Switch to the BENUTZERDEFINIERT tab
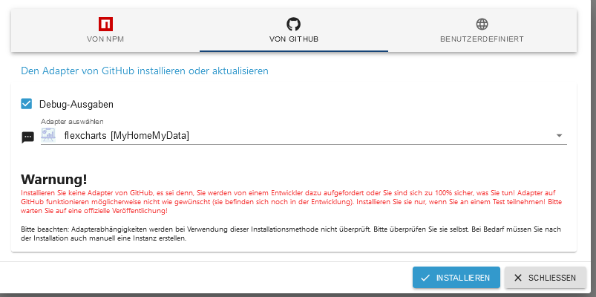 (482, 30)
